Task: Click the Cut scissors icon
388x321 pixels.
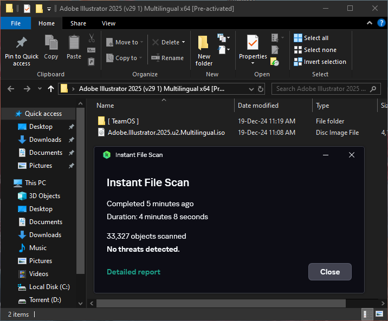Action: 92,38
